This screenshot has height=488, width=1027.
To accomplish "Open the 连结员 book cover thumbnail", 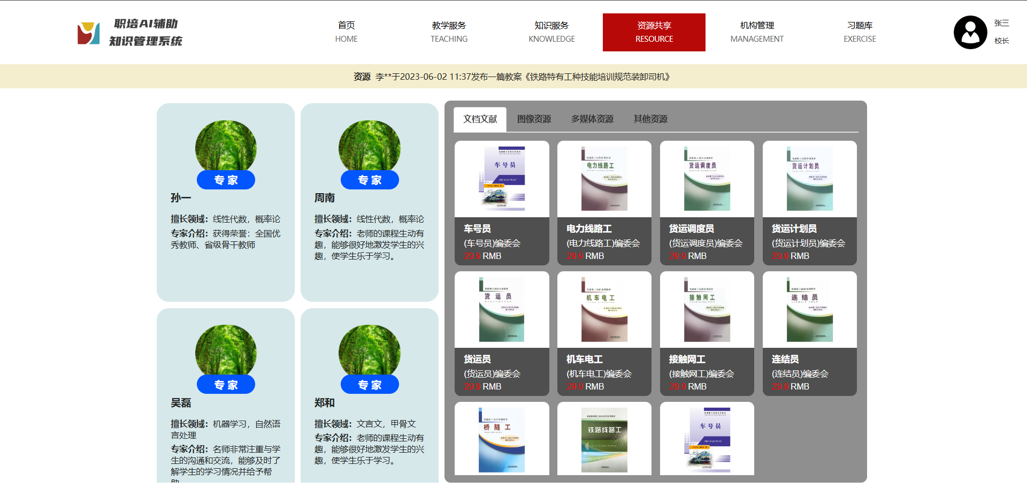I will pos(810,309).
